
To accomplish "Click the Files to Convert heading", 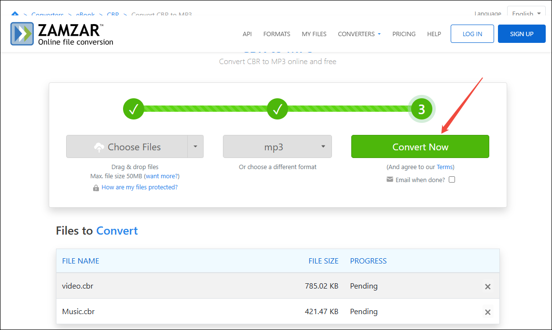I will point(97,231).
